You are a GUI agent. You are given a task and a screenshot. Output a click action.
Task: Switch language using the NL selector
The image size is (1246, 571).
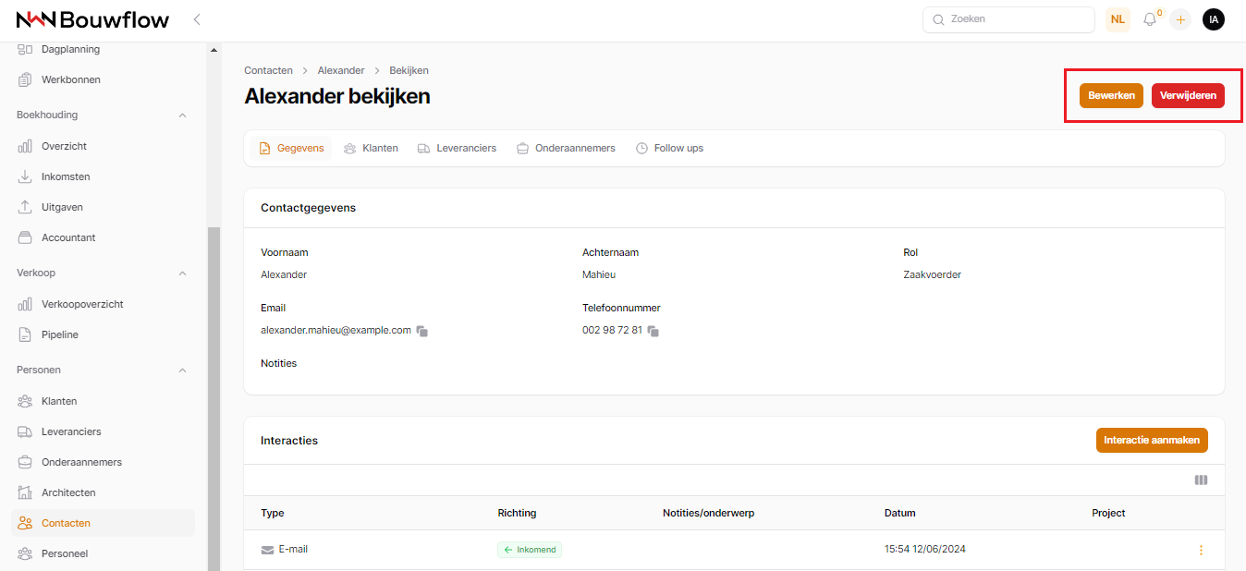[x=1118, y=19]
